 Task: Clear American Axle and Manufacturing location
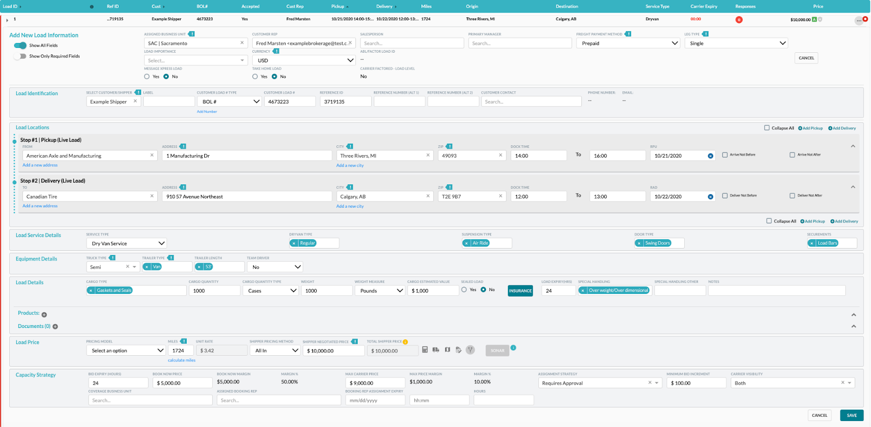[152, 156]
